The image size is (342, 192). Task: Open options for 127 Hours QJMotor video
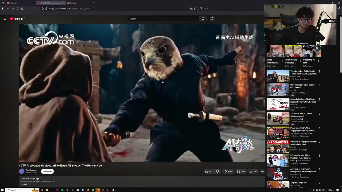coord(319,114)
